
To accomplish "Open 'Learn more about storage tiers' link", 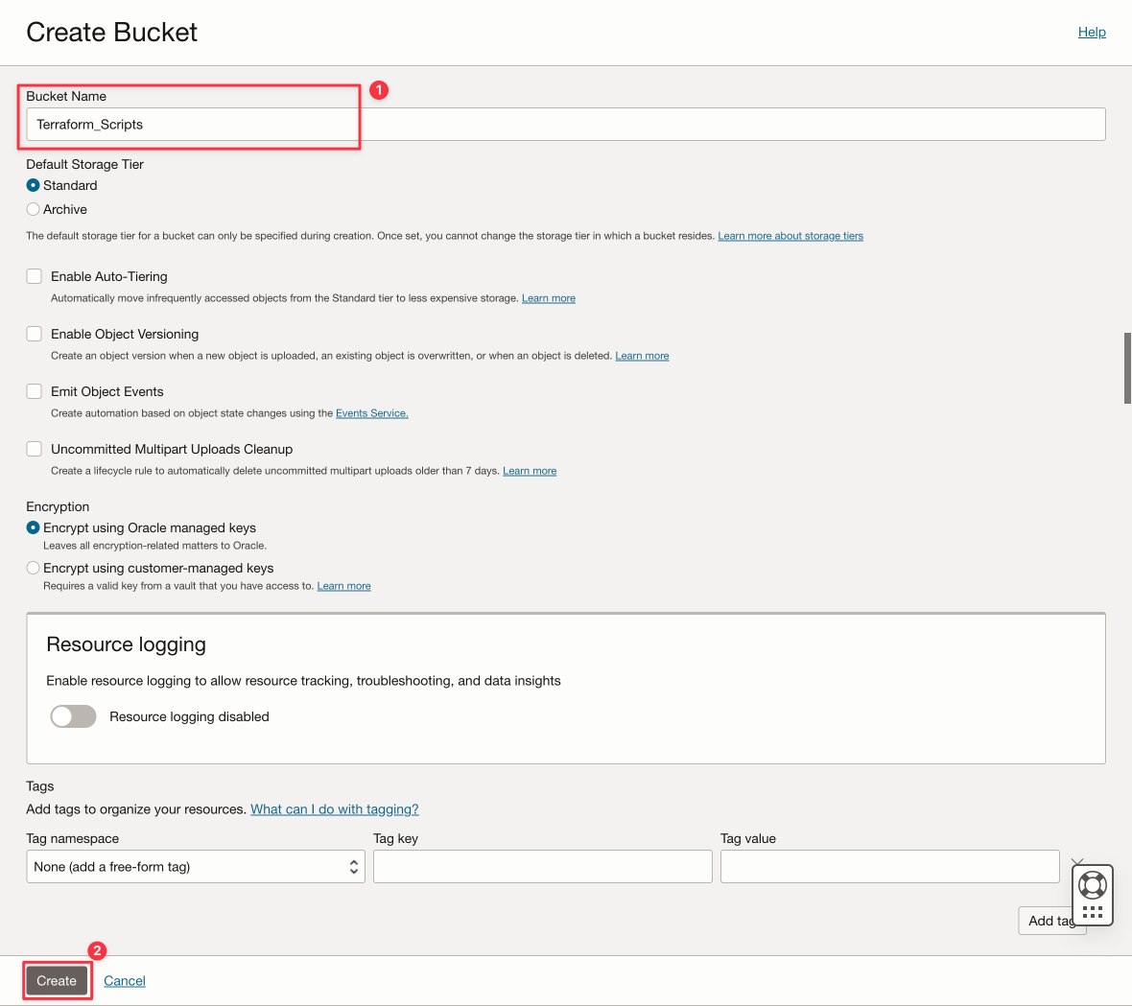I will [x=790, y=236].
